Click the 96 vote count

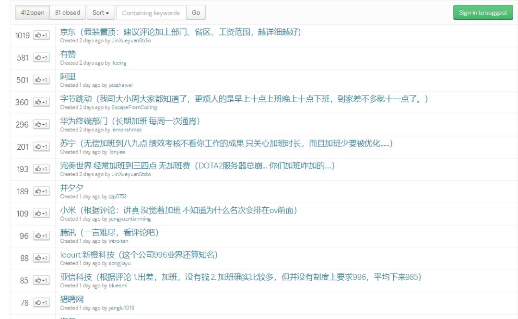[x=24, y=236]
